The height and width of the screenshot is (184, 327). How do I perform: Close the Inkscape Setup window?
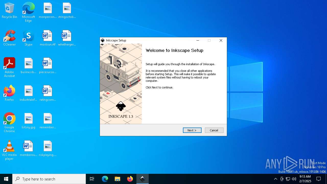[x=221, y=40]
